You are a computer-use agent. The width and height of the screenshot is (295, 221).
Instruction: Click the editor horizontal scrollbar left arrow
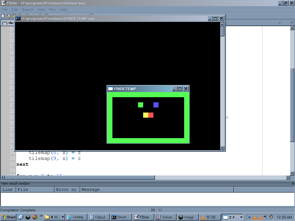tap(3, 178)
